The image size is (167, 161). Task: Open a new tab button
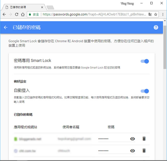(x=50, y=7)
